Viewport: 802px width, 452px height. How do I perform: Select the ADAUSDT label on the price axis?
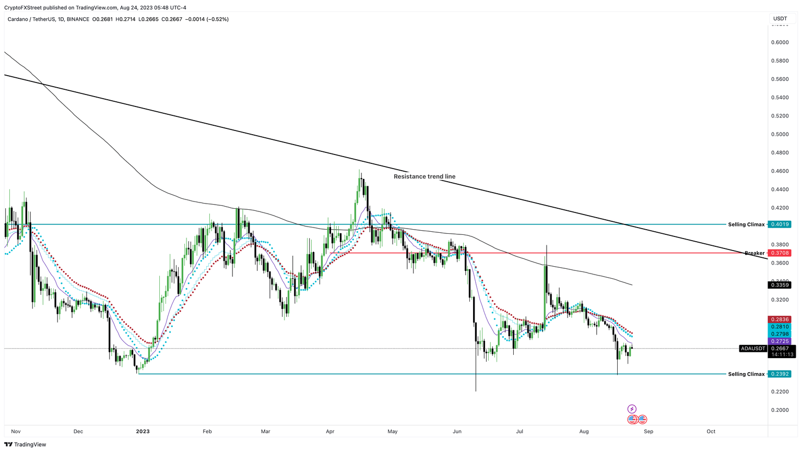(752, 349)
